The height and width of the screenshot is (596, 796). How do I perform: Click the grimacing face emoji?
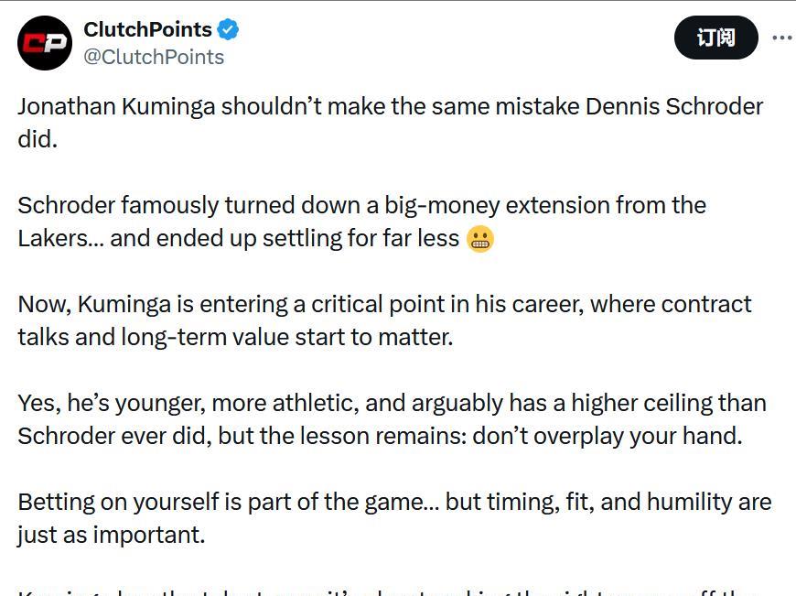480,239
